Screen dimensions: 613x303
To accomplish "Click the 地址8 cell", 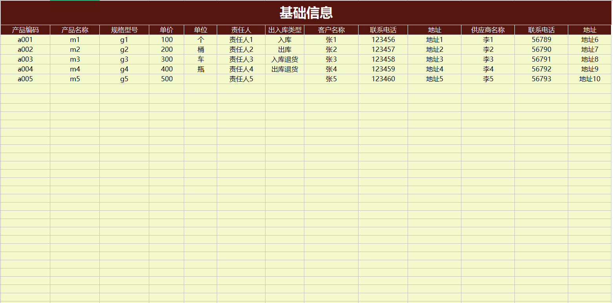I will pos(590,59).
